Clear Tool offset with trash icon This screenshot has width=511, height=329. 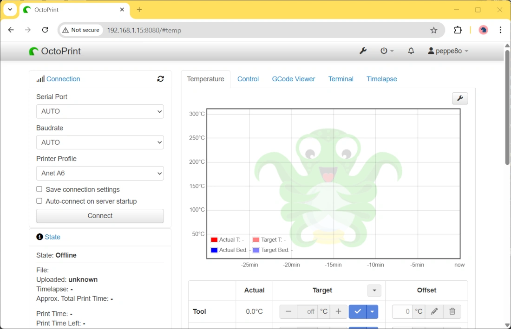coord(452,311)
